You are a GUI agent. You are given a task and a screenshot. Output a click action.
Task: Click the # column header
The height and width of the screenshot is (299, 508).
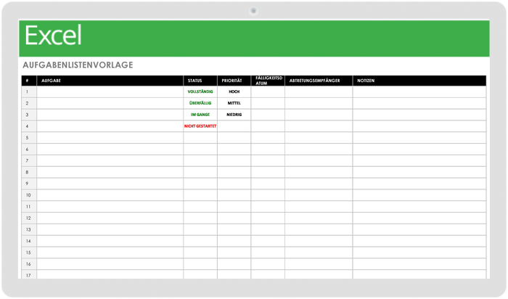point(29,81)
